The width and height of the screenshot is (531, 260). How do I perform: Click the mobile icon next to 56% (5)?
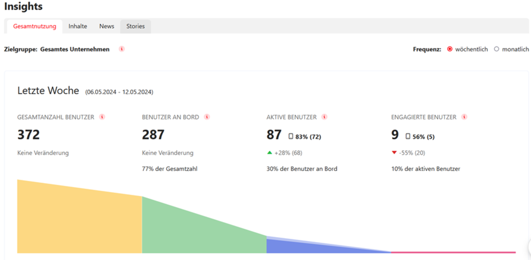pos(408,137)
